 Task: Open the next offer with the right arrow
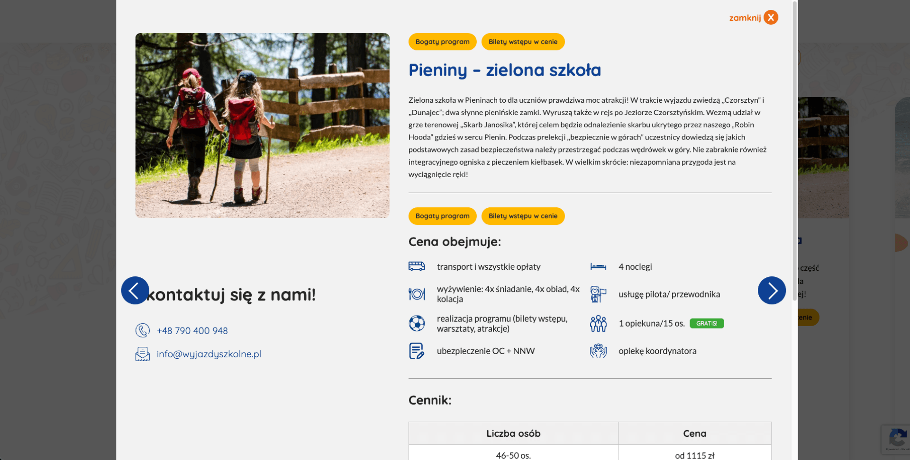pyautogui.click(x=772, y=290)
